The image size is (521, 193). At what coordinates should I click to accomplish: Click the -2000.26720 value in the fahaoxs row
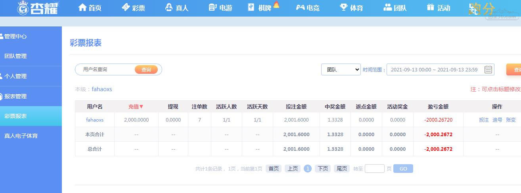point(438,120)
